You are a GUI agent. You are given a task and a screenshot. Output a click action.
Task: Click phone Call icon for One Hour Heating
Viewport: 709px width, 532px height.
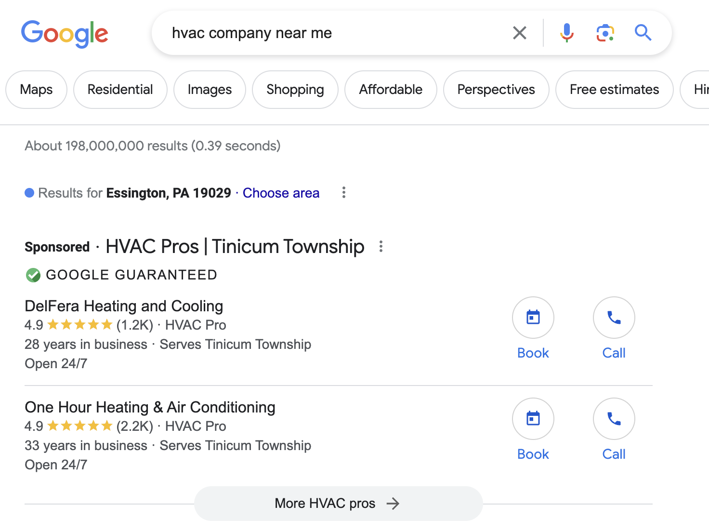coord(614,419)
